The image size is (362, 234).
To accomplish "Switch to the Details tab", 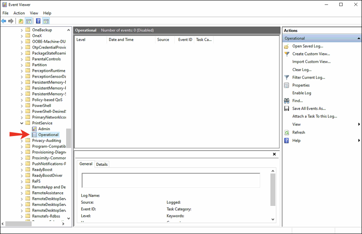I will (x=102, y=165).
